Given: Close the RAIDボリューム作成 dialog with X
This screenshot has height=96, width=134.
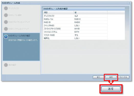Looking at the screenshot, I should click(x=129, y=3).
